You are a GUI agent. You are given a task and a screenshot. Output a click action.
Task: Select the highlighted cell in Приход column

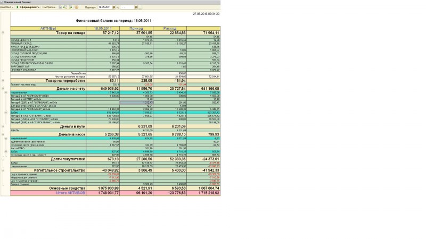point(136,103)
